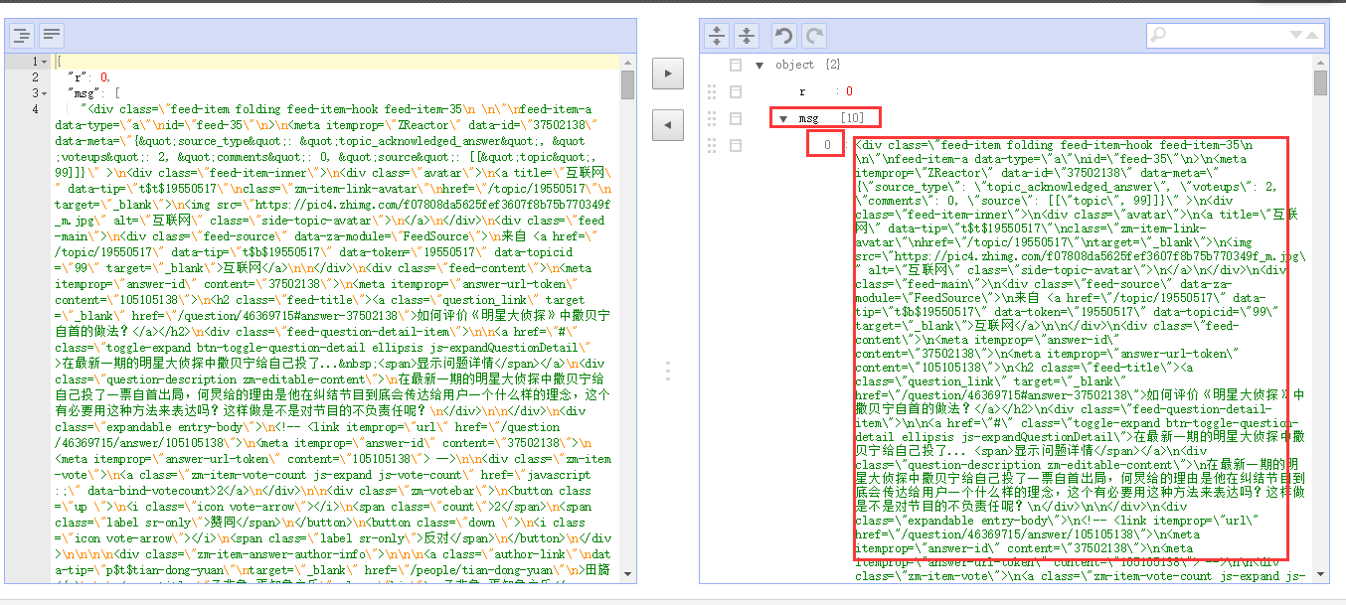Click the tree editor scroll-up arrow

(x=1320, y=62)
